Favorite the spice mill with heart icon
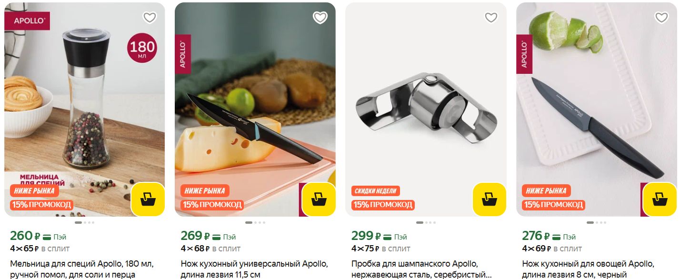Screen dimensions: 680x279 point(150,18)
